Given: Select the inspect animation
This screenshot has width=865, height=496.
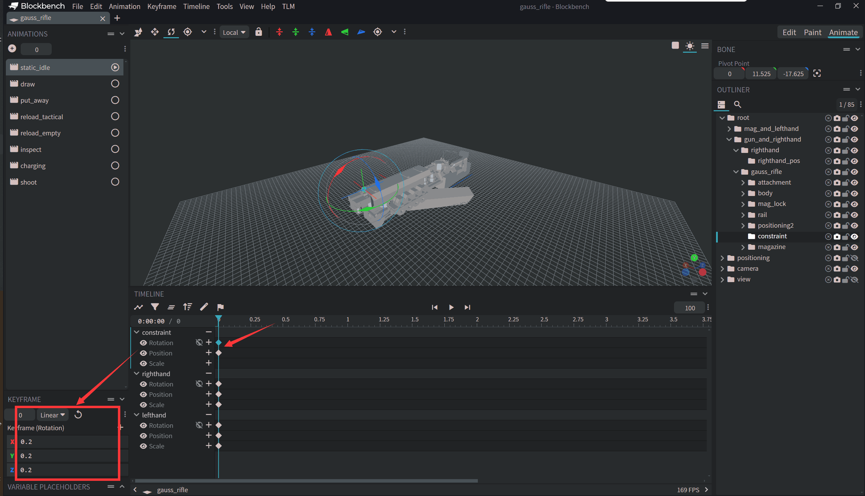Looking at the screenshot, I should [x=64, y=149].
